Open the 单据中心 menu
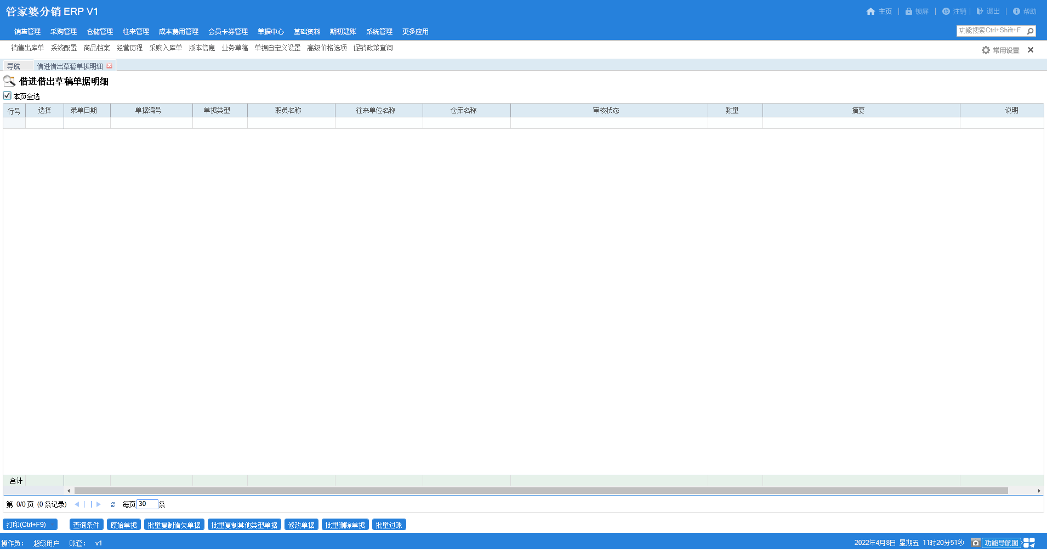This screenshot has width=1047, height=552. [x=271, y=32]
